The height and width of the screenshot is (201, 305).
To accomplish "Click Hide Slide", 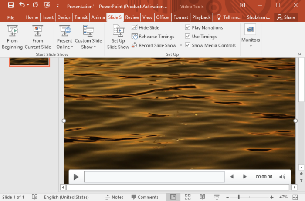I will tap(146, 27).
